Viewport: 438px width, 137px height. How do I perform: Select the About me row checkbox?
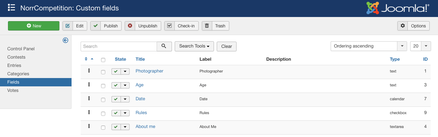(x=103, y=128)
